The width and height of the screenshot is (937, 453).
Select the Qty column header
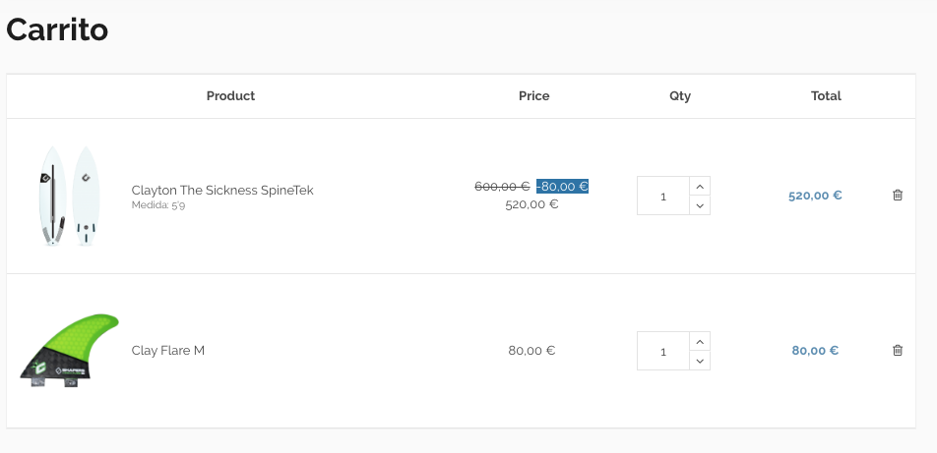(x=680, y=96)
